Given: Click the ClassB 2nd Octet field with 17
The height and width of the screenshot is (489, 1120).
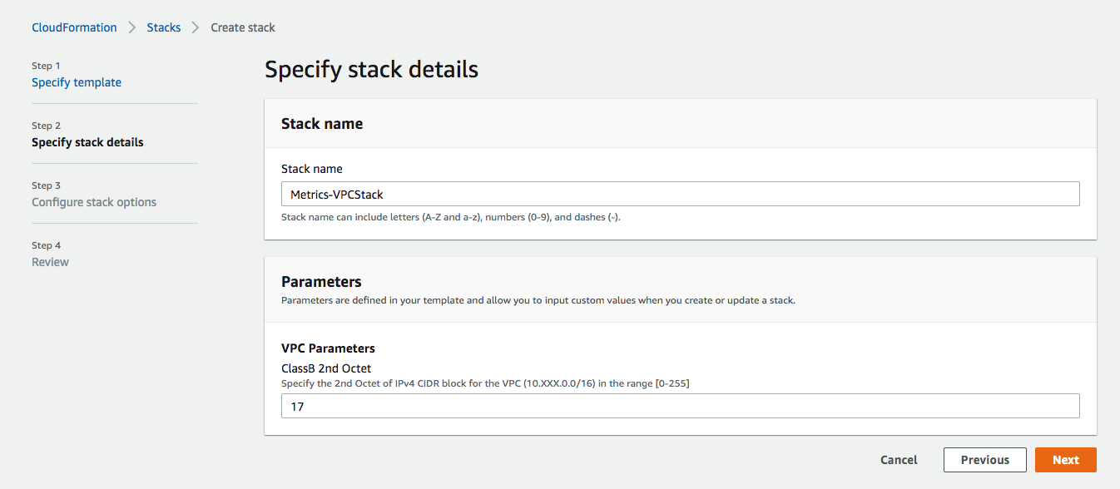Looking at the screenshot, I should click(680, 406).
